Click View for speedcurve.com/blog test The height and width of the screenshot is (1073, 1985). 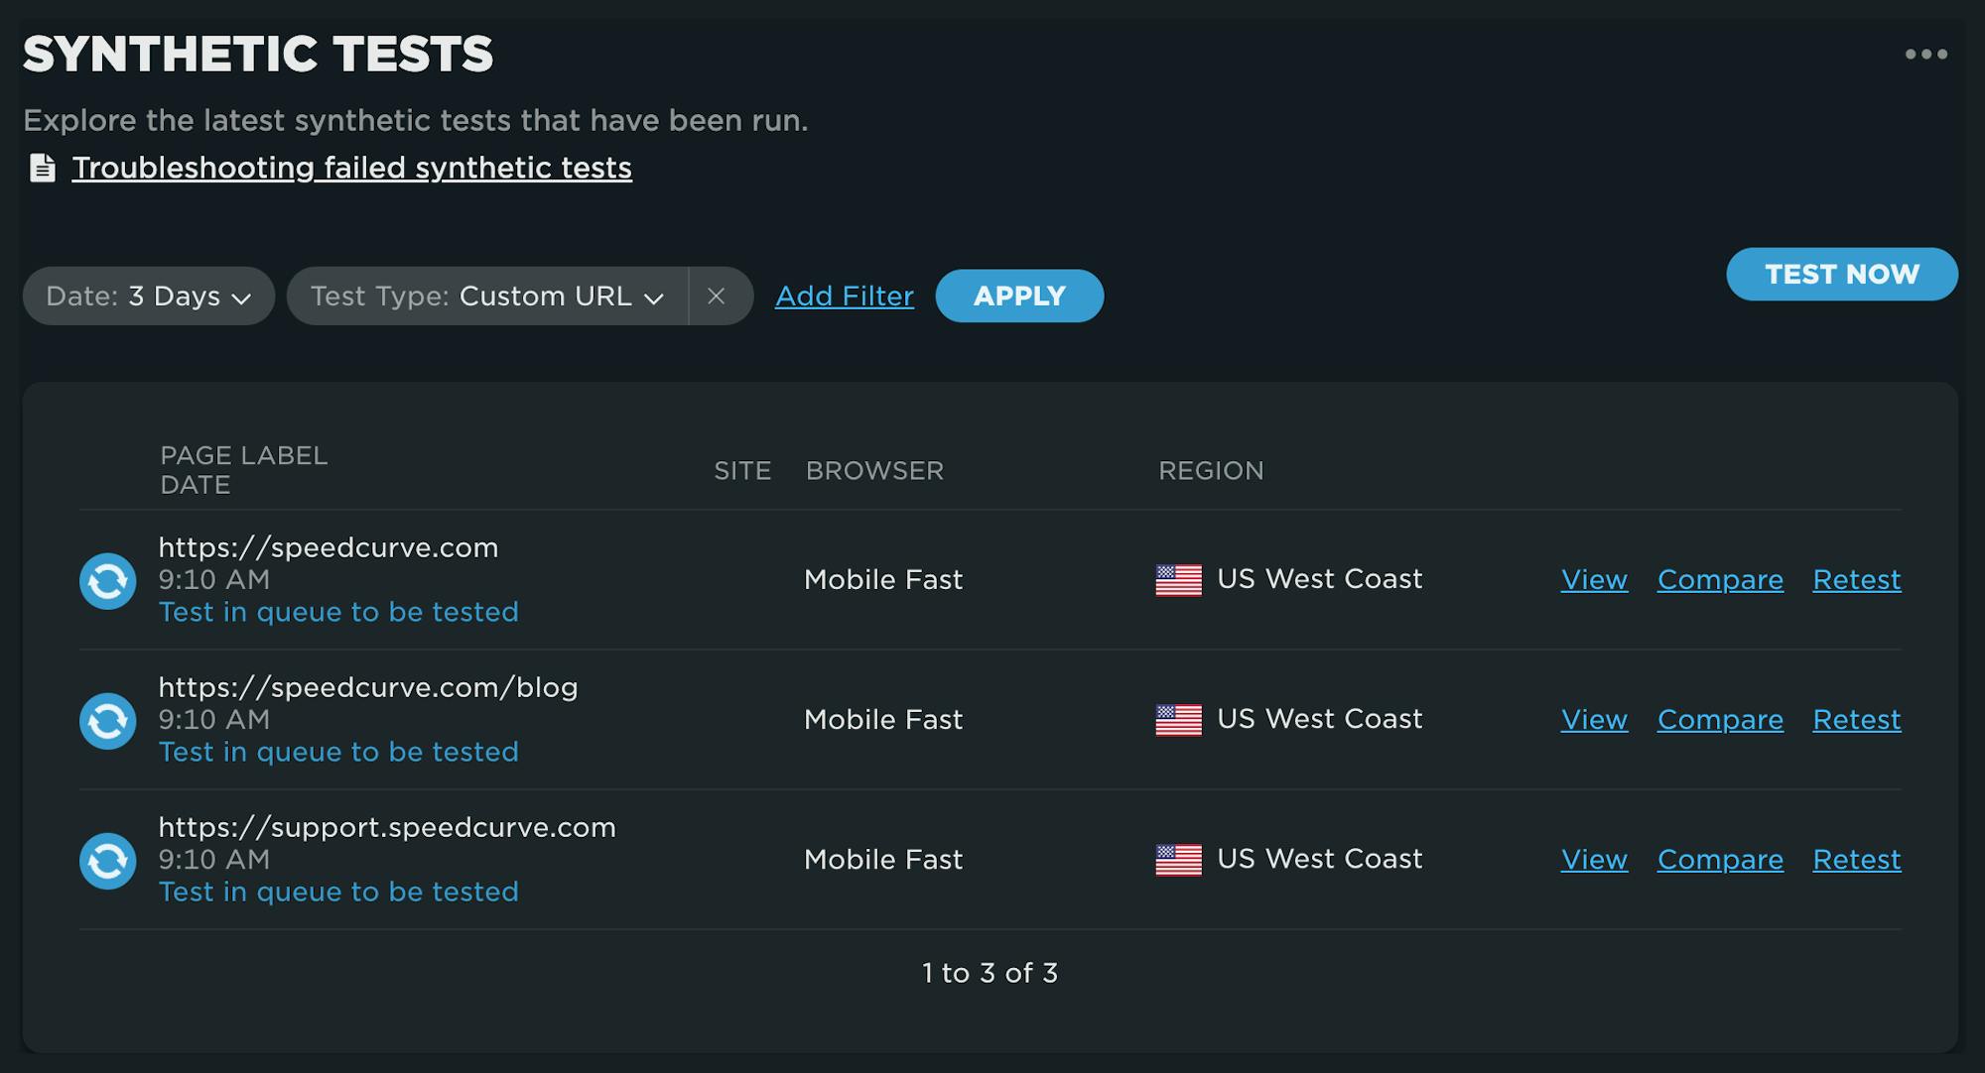(1592, 719)
